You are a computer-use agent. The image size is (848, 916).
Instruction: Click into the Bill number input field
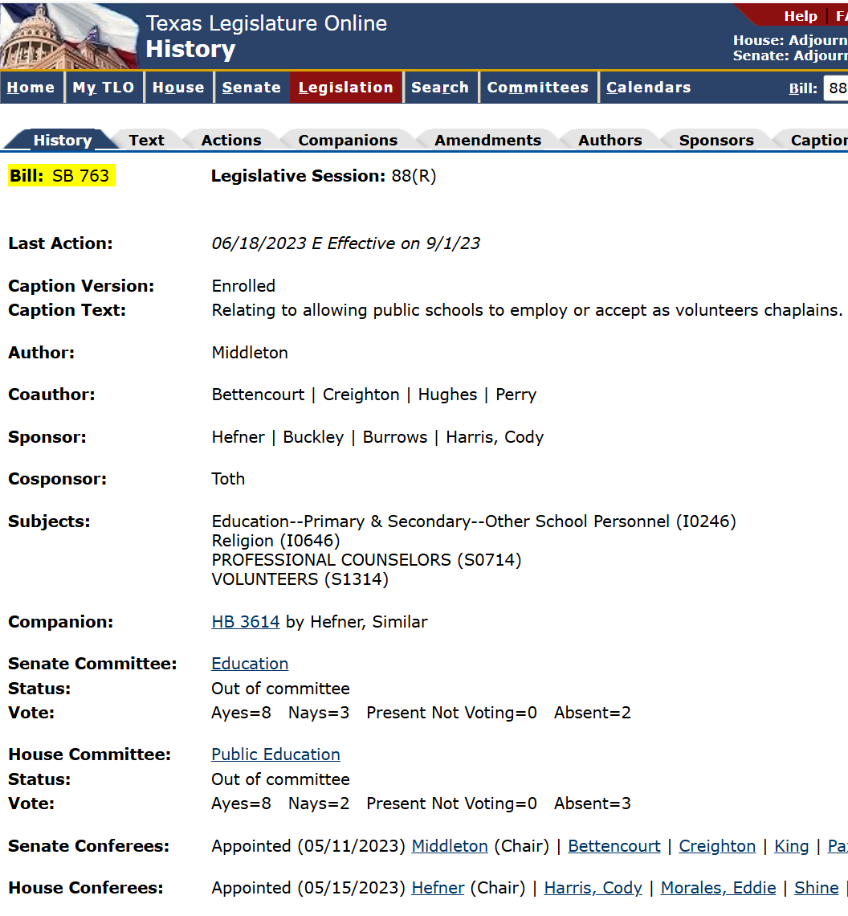[836, 88]
